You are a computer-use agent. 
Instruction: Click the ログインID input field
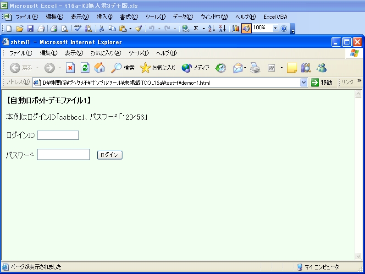click(x=58, y=135)
